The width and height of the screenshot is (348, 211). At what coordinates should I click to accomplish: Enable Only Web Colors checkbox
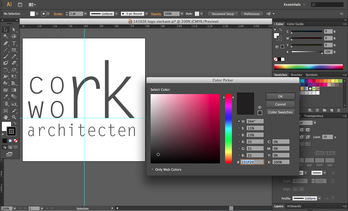[x=152, y=169]
